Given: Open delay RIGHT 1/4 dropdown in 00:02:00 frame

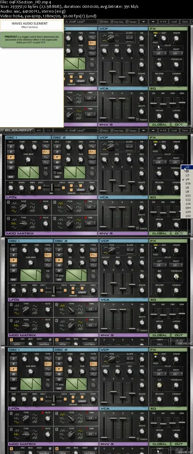Looking at the screenshot, I should 176,54.
